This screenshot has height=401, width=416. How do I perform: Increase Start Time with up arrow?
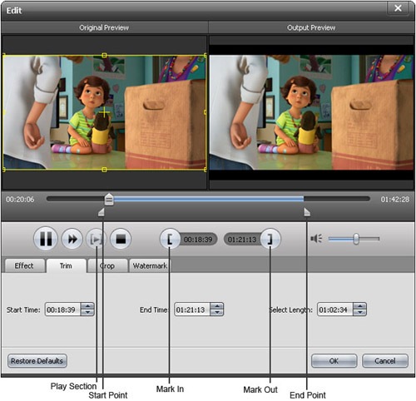coord(87,306)
